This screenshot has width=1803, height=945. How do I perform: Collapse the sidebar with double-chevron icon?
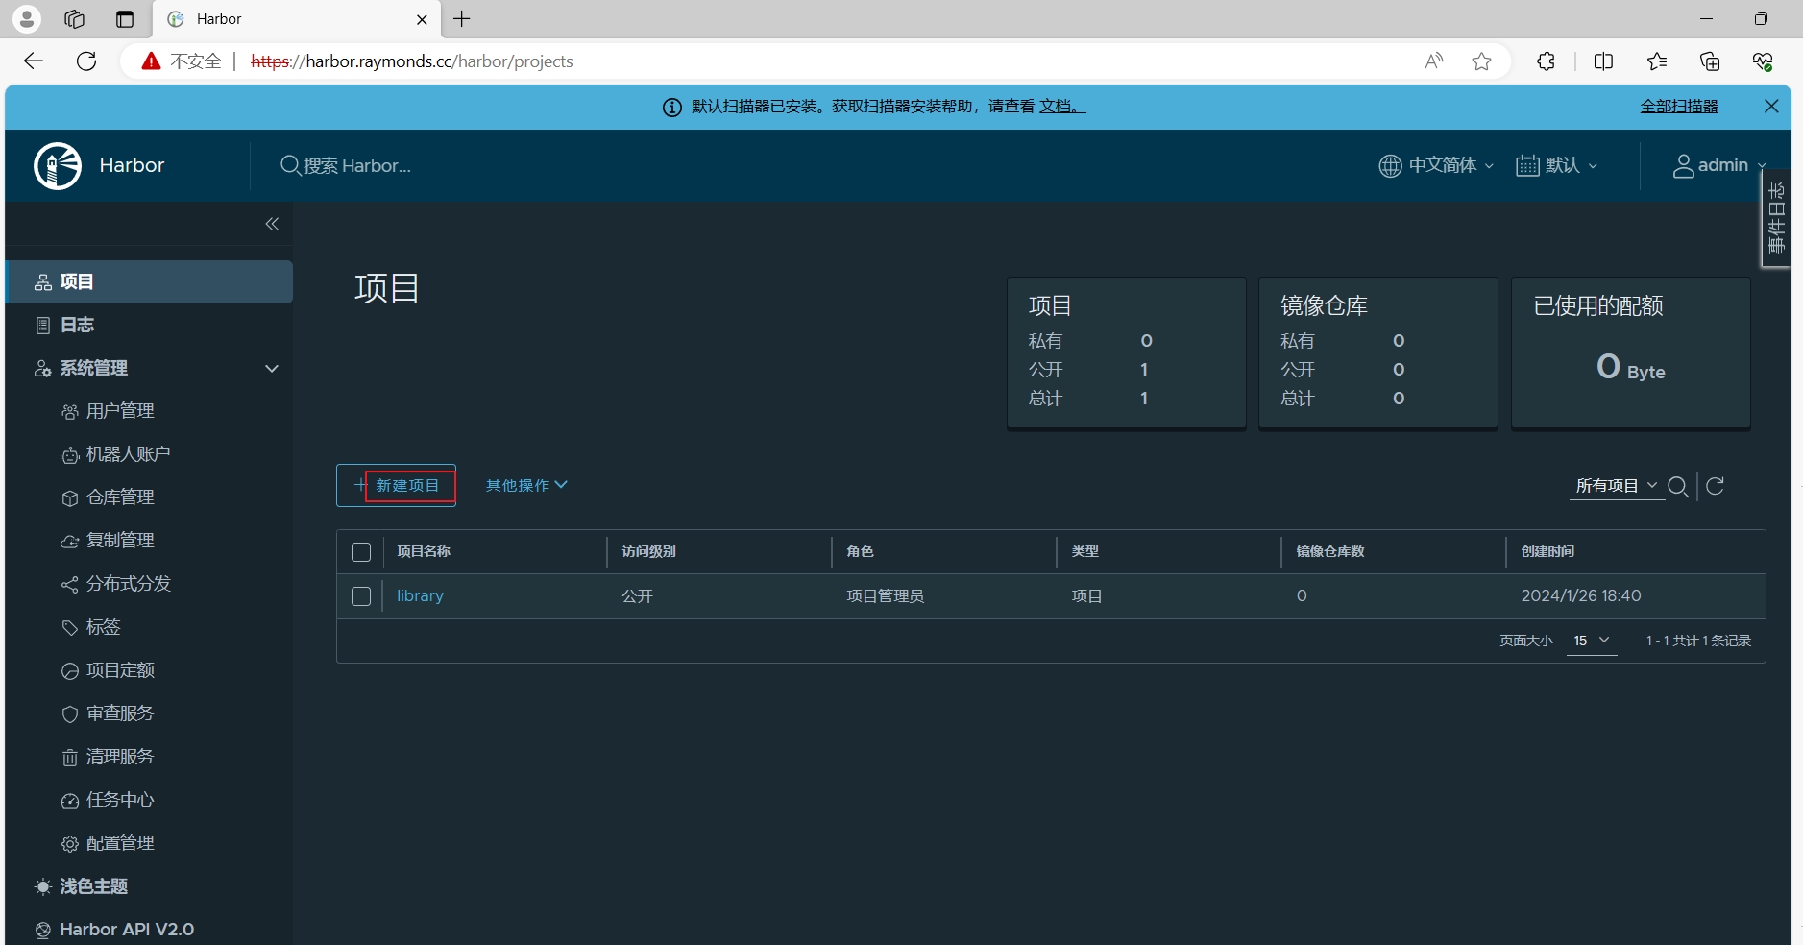click(x=272, y=224)
